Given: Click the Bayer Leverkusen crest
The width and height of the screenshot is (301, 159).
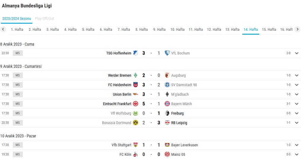Looking at the screenshot, I should [167, 145].
